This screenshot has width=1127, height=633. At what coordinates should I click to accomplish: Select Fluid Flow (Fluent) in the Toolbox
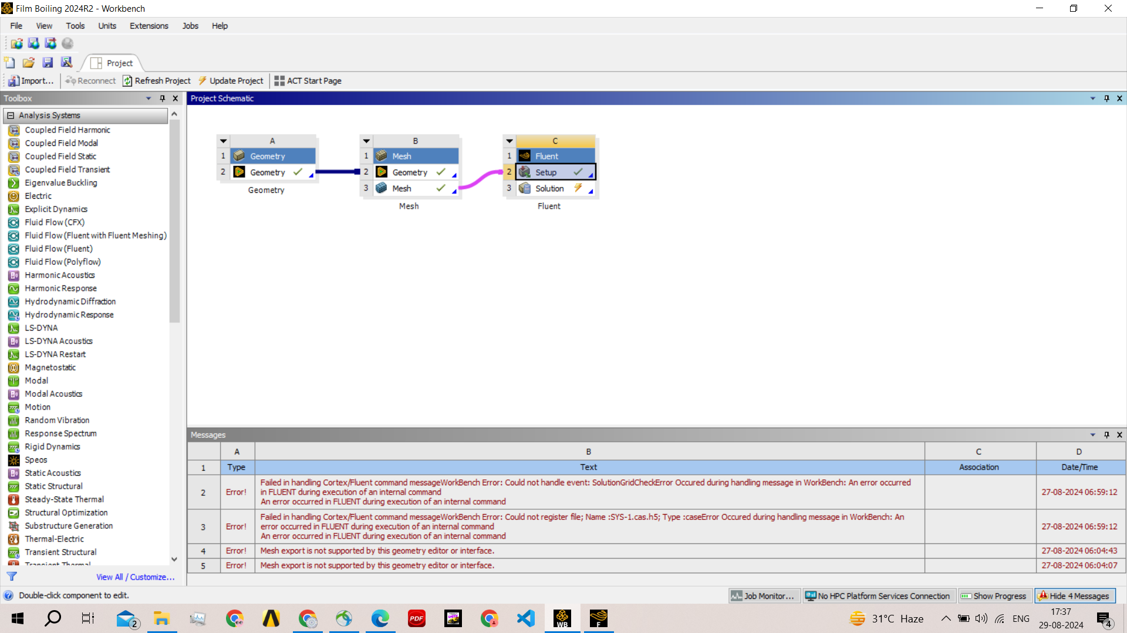click(x=58, y=249)
